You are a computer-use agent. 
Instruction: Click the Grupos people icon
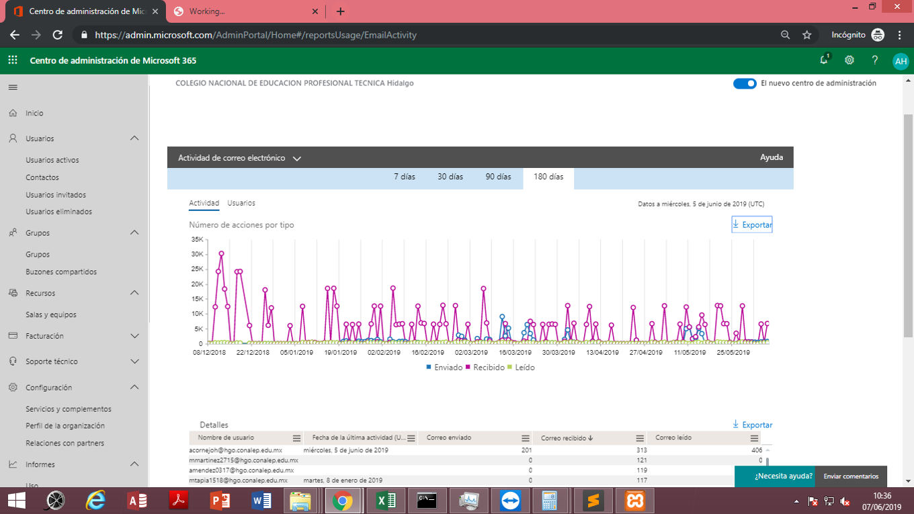[13, 232]
